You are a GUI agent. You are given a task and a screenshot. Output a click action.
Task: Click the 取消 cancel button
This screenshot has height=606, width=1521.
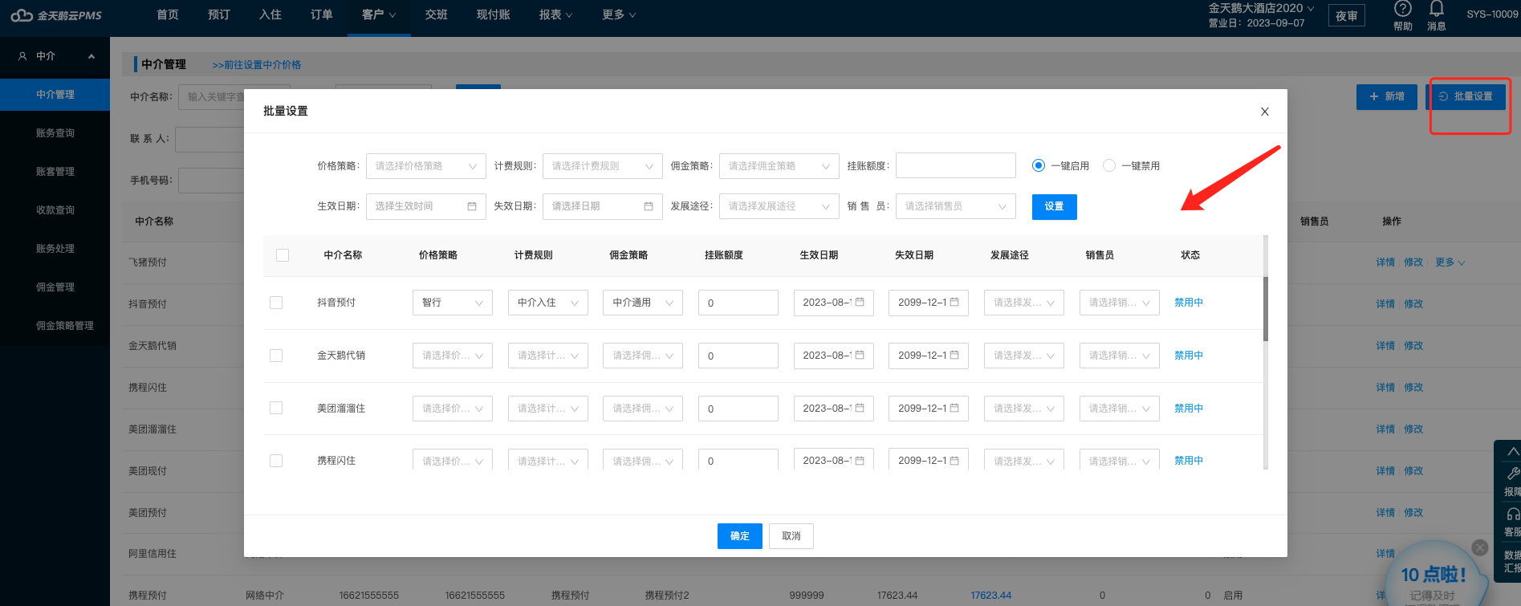point(791,536)
